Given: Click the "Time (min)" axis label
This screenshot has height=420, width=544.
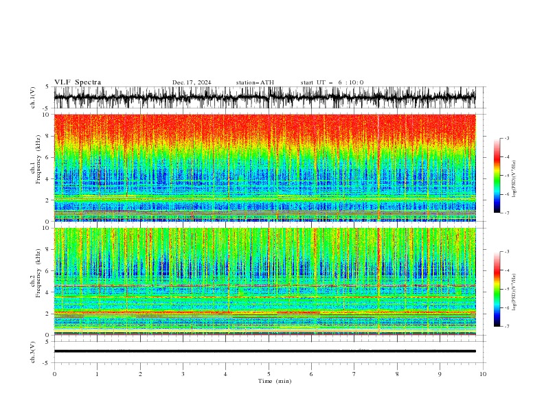Looking at the screenshot, I should 275,381.
